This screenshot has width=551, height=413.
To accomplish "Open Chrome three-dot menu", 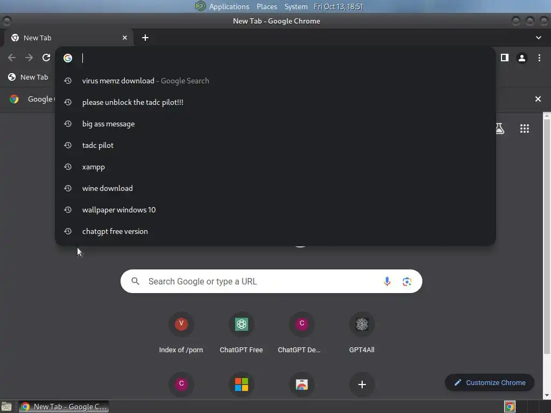I will tap(539, 58).
